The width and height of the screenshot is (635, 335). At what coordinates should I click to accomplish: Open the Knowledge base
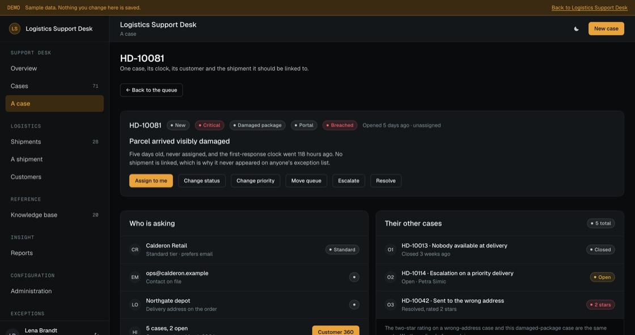54,215
